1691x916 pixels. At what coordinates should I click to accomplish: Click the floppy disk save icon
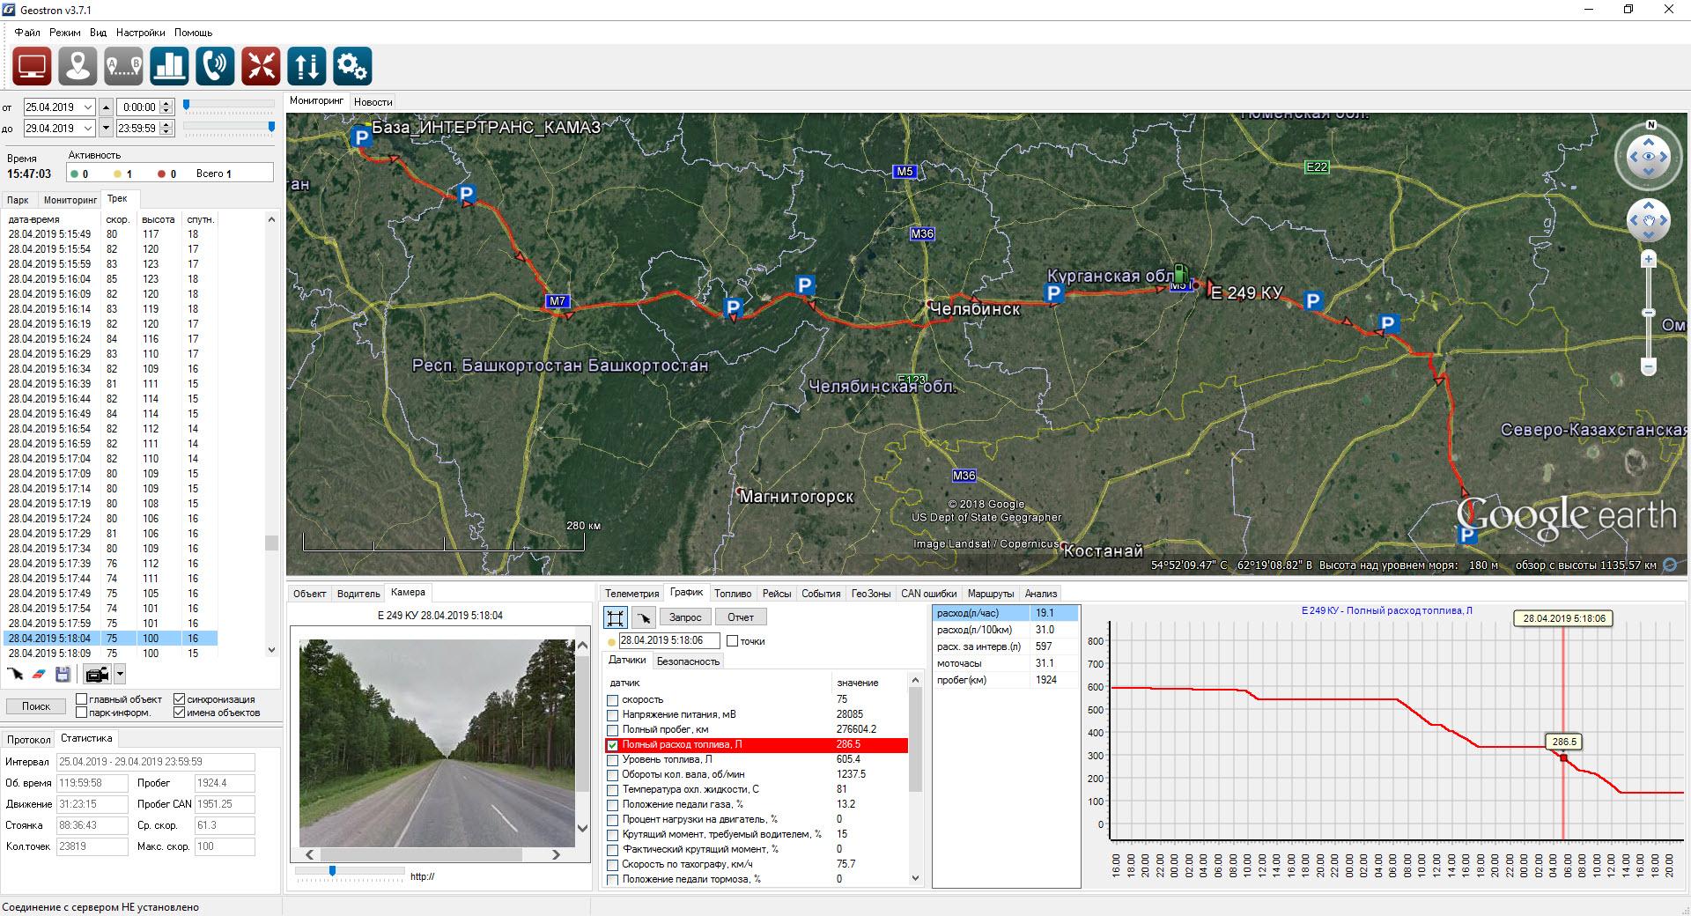(x=63, y=675)
